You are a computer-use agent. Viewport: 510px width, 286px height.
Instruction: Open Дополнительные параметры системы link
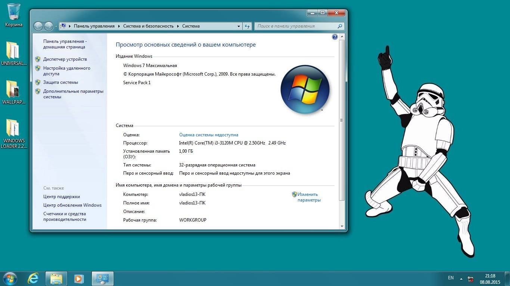pos(73,94)
